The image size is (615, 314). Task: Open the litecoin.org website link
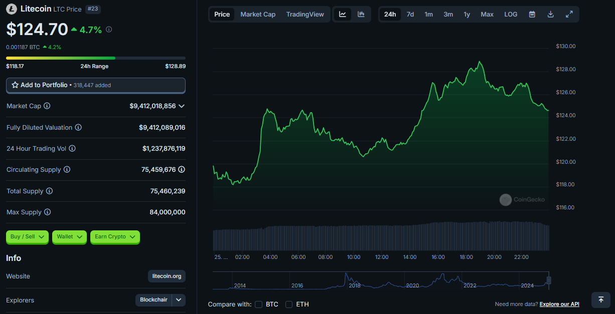167,276
